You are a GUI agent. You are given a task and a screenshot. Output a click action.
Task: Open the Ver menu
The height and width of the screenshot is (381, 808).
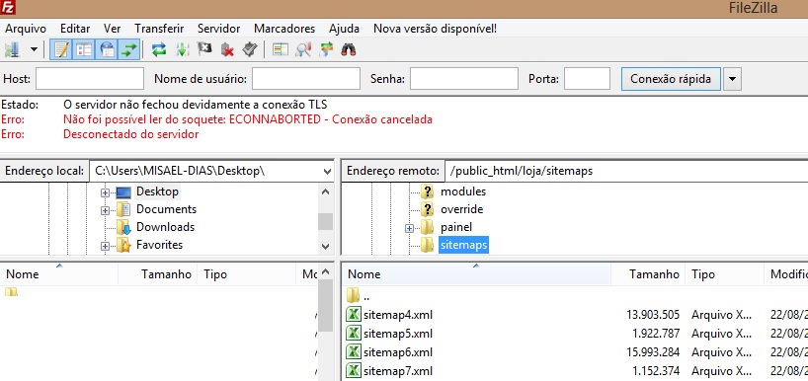(x=112, y=29)
